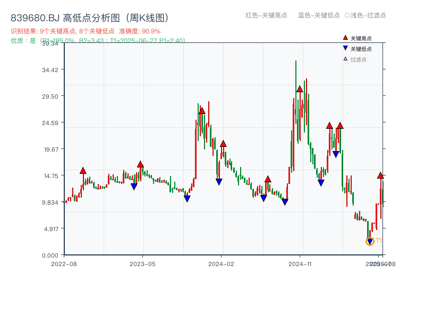The width and height of the screenshot is (425, 318).
Task: Click the 2024-02 label on the date axis
Action: 222,263
